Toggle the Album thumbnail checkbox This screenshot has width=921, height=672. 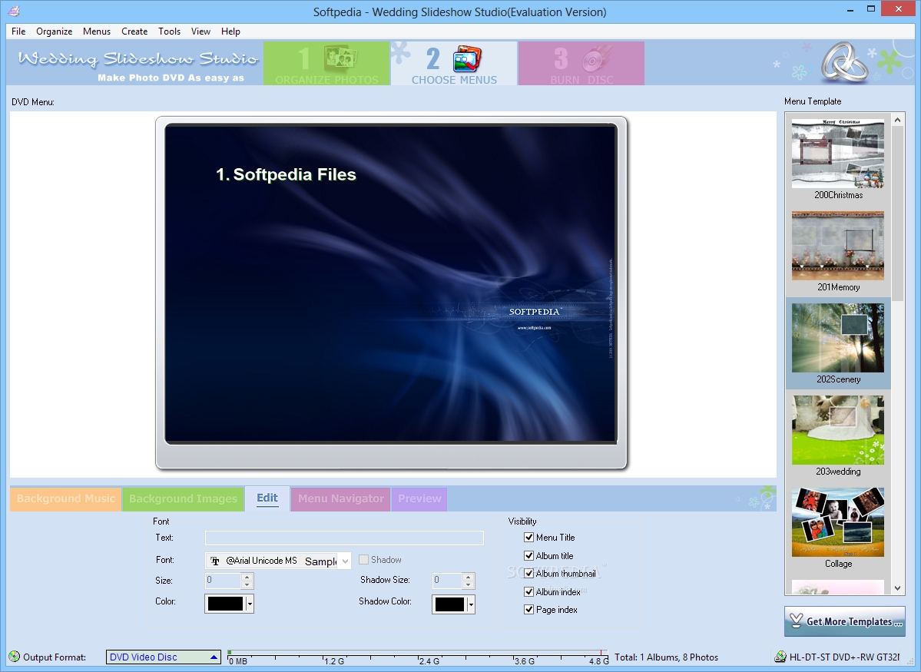coord(528,574)
